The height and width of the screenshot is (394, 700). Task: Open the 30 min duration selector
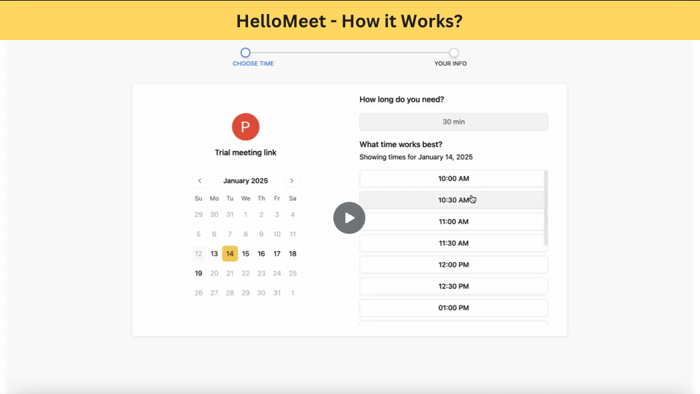coord(453,122)
